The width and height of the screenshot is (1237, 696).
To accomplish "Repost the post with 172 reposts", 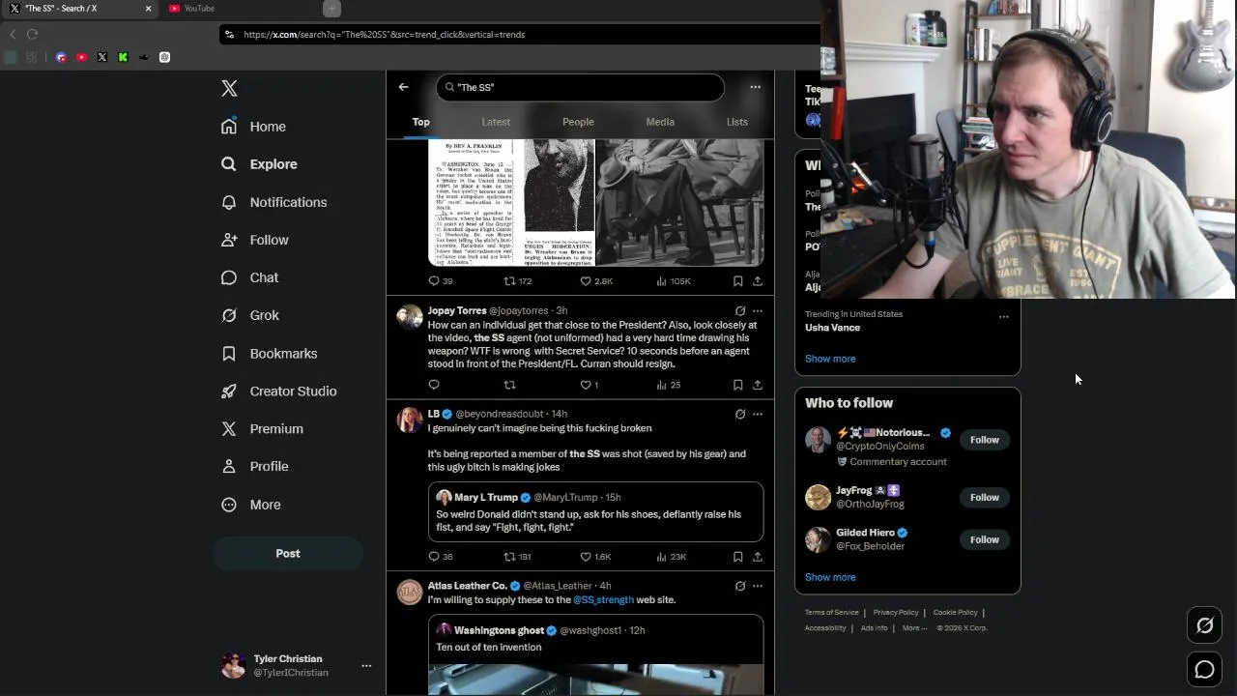I will (518, 281).
